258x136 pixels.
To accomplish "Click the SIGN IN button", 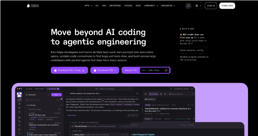I will (x=211, y=6).
